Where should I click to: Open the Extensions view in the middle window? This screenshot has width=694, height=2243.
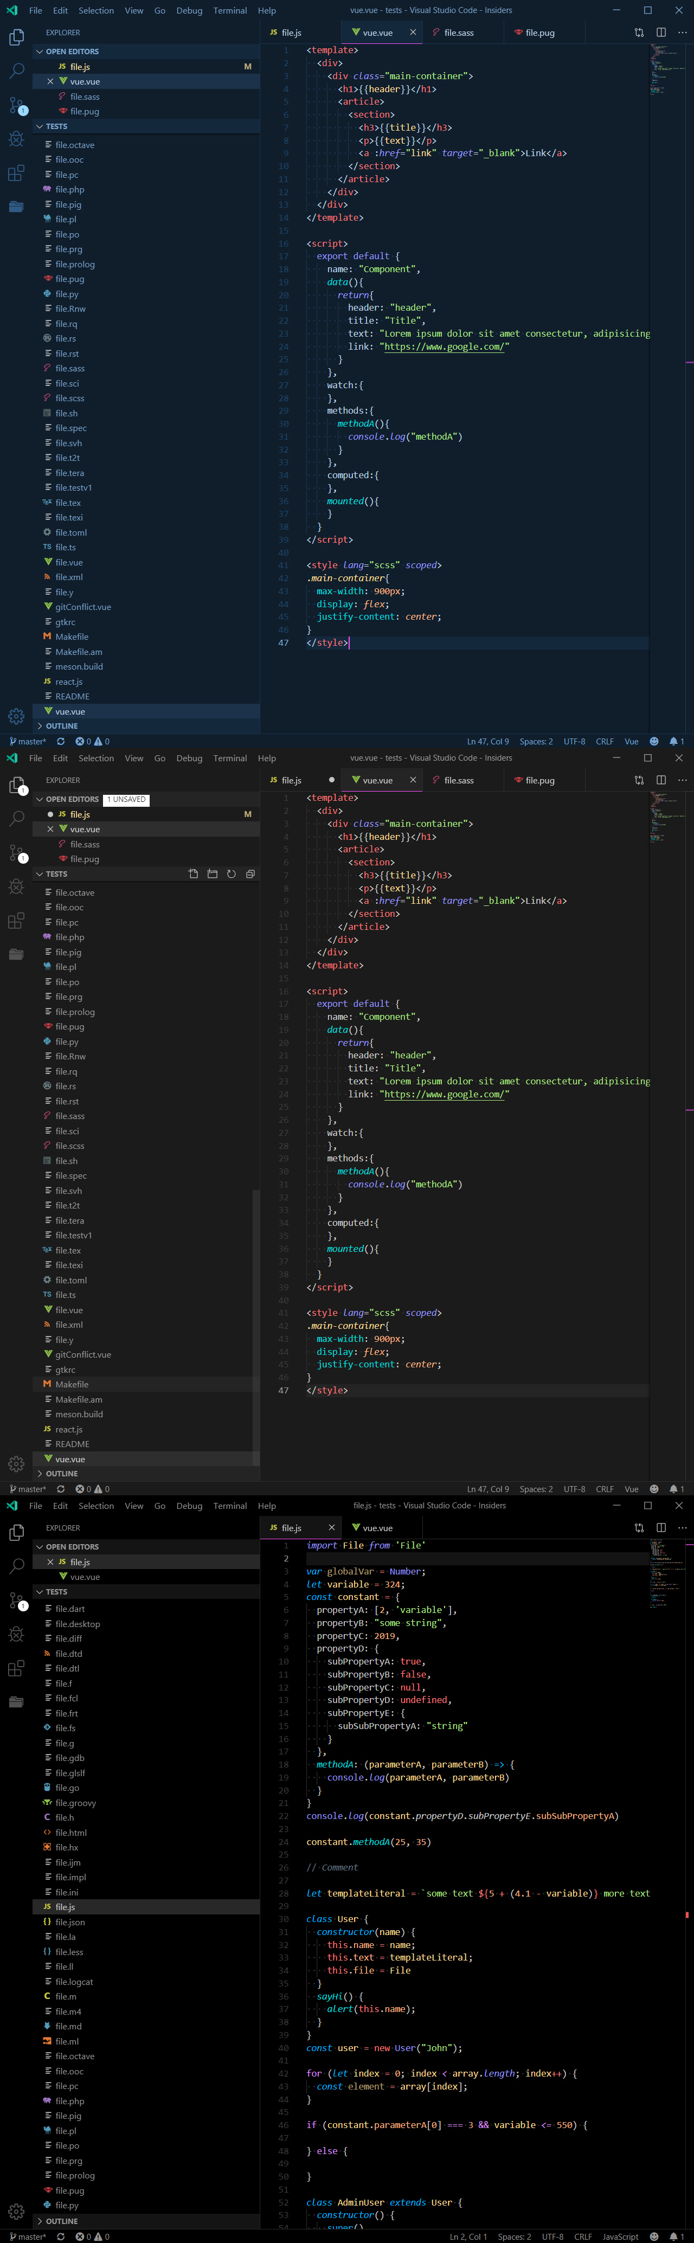[x=16, y=921]
